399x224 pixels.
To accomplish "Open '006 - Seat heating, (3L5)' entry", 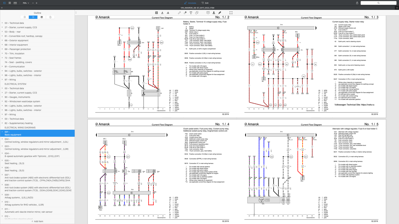I will [x=14, y=169].
